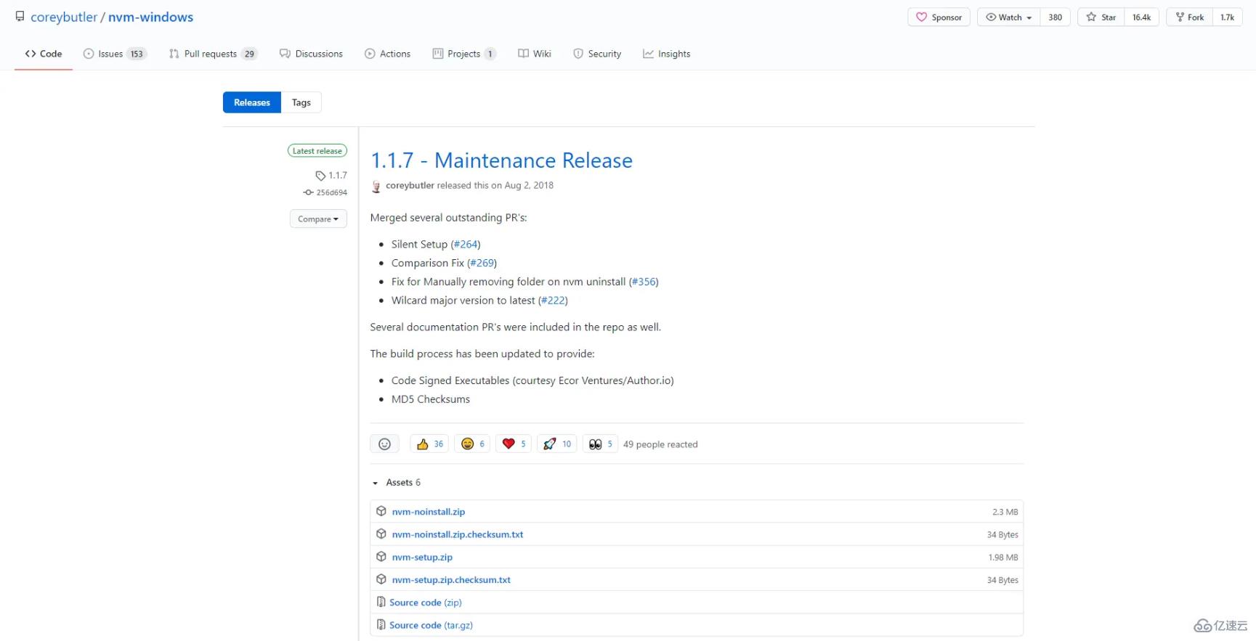Select the 'Merged several outstanding PR's:' text
Image resolution: width=1256 pixels, height=641 pixels.
[x=449, y=218]
